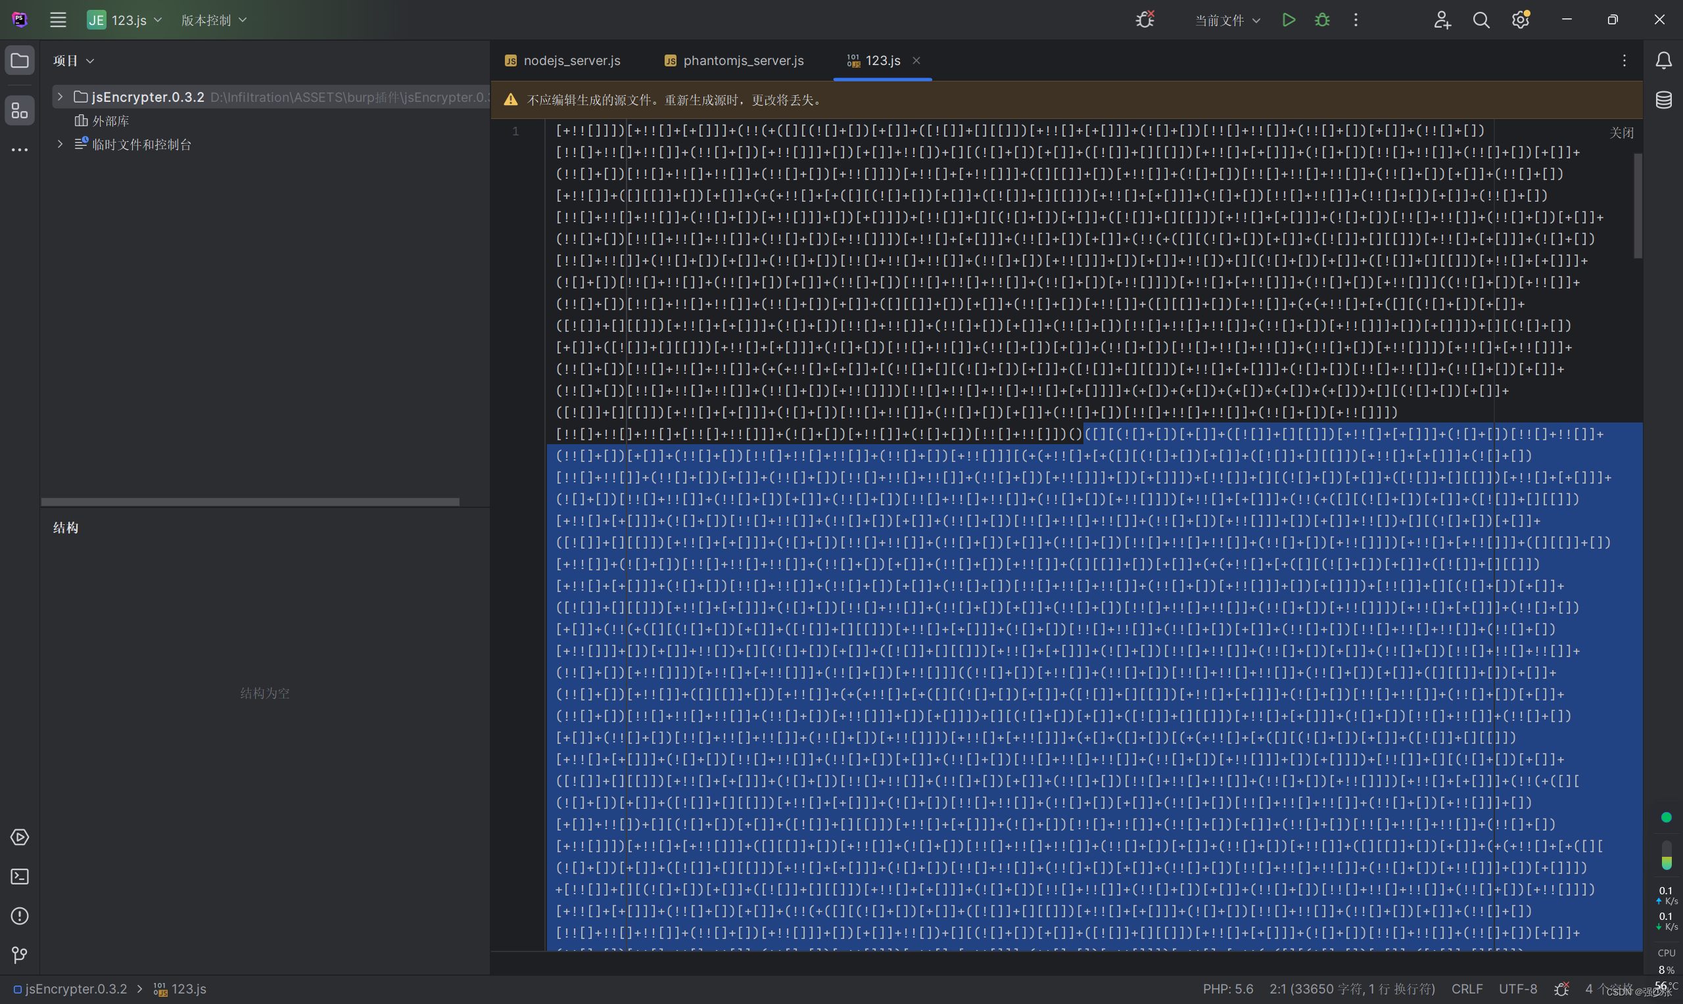The image size is (1683, 1004).
Task: Toggle the Project tool window folder icon
Action: 20,60
